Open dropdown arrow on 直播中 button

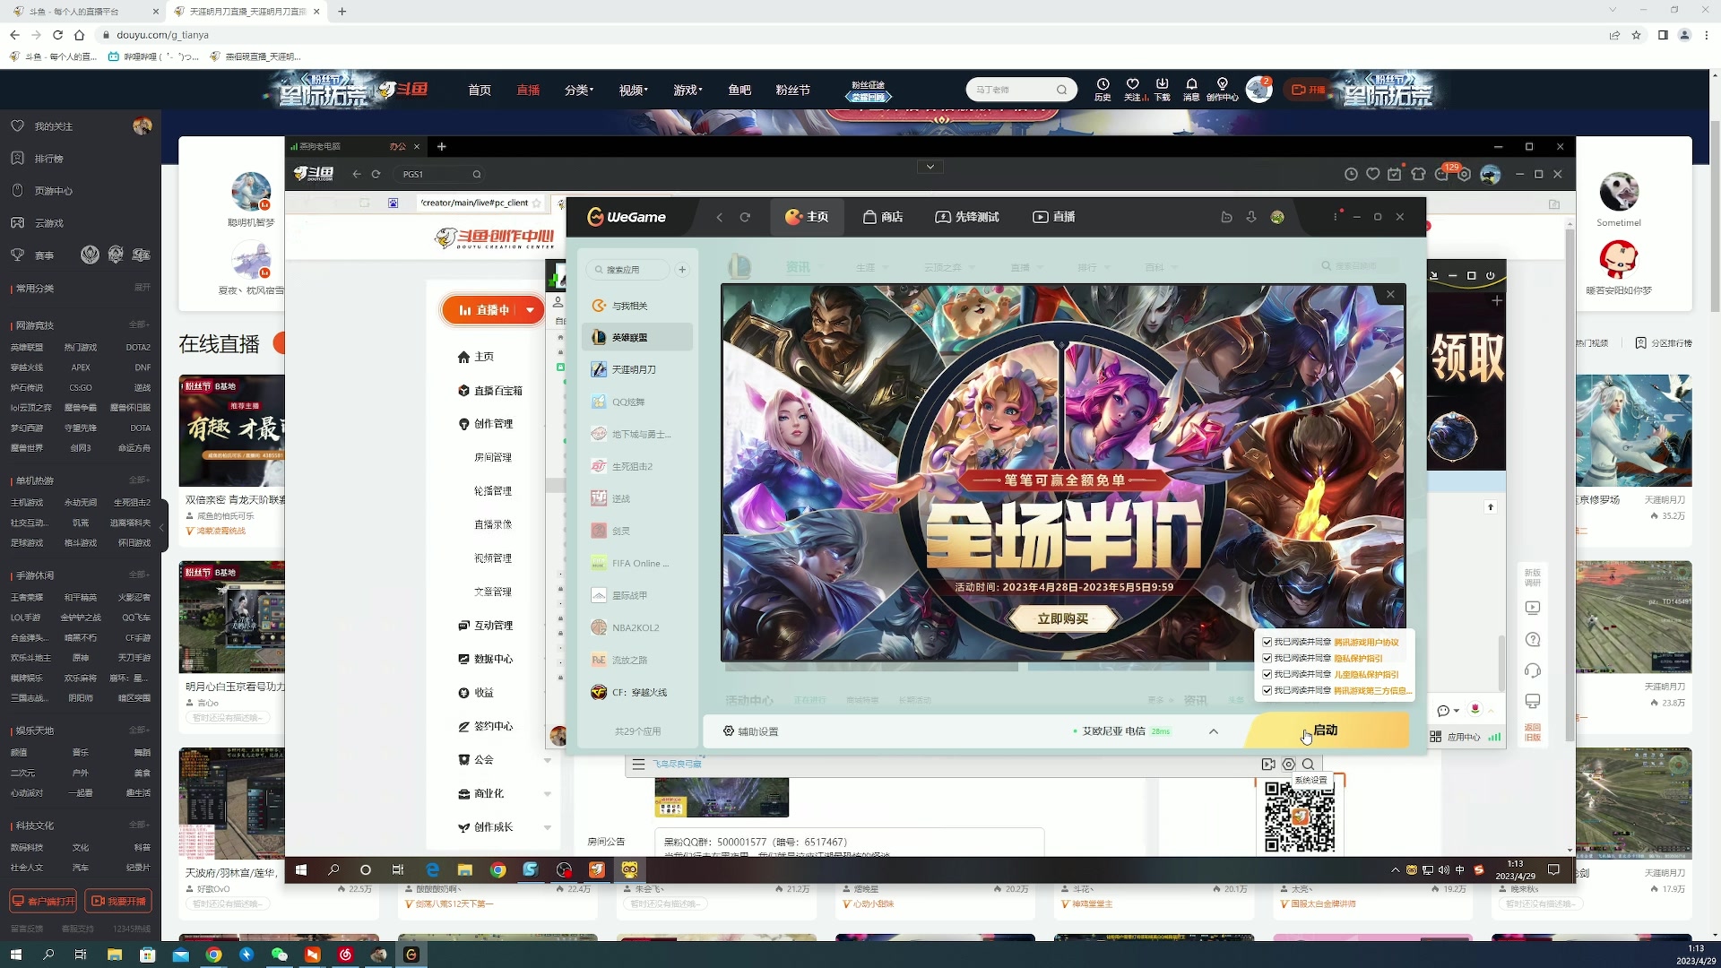531,310
